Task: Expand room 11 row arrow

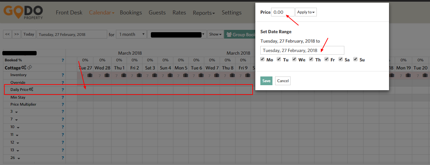Action: [x=18, y=135]
